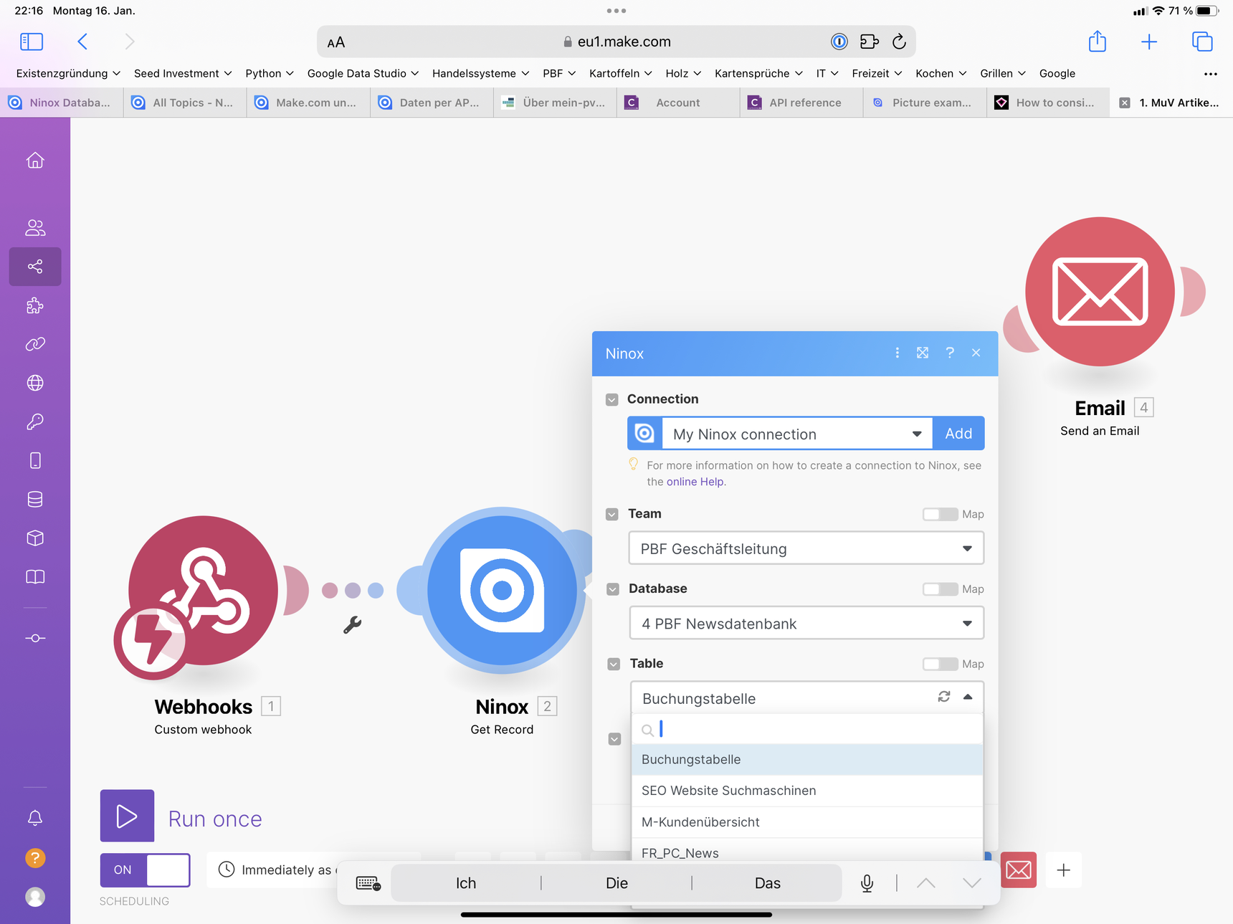
Task: Toggle the Table checkbox
Action: 614,664
